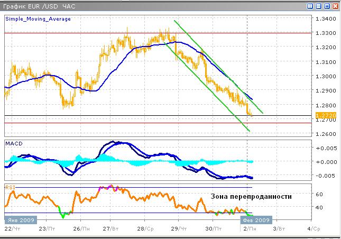Click the 3/Вт date label
Viewport: 341px width, 239px height.
pos(279,229)
